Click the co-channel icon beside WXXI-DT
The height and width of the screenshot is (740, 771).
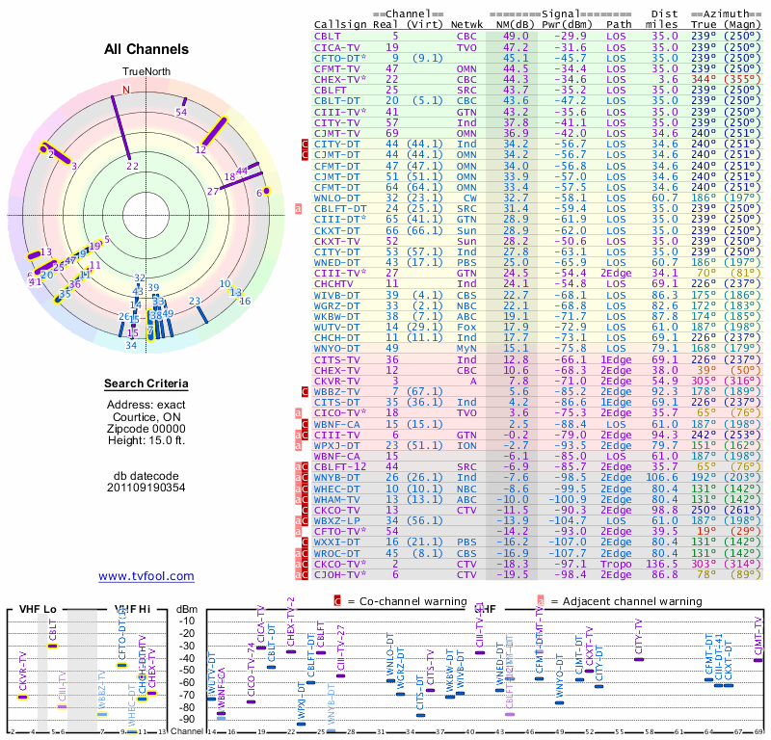305,542
